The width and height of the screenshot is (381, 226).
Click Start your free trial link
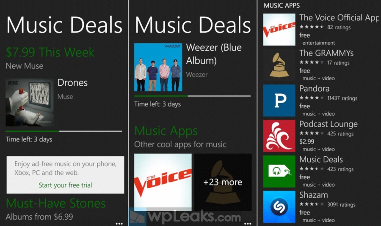coord(65,185)
